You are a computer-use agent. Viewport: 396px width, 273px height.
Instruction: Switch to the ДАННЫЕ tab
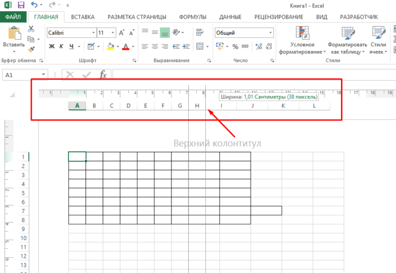[230, 17]
